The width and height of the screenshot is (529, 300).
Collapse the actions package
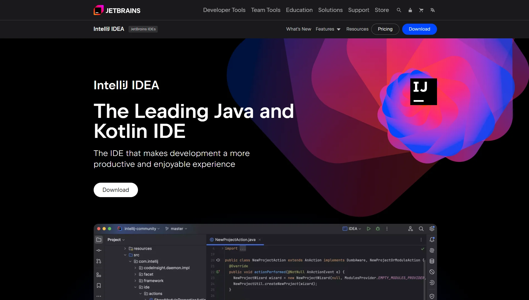[x=140, y=293]
